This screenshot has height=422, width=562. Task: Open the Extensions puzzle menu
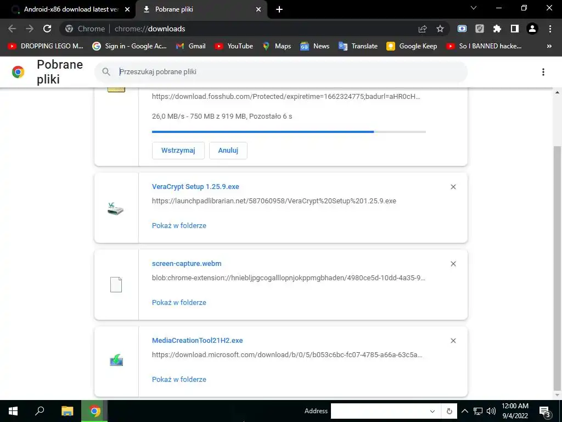tap(497, 29)
